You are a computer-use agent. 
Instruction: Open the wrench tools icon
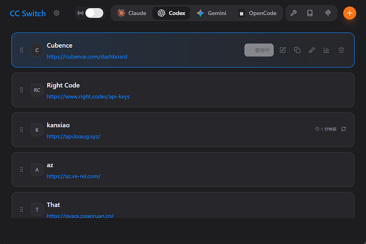(x=294, y=13)
